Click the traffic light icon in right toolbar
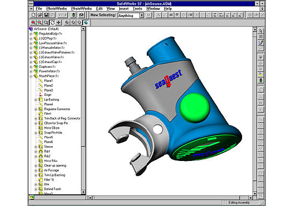 click(261, 80)
